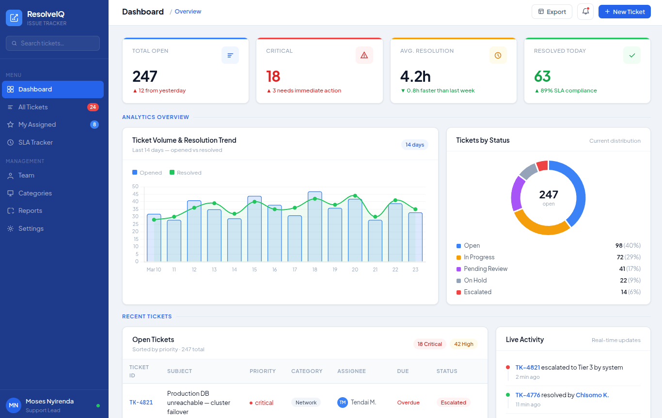Open the 14 days range selector

414,145
